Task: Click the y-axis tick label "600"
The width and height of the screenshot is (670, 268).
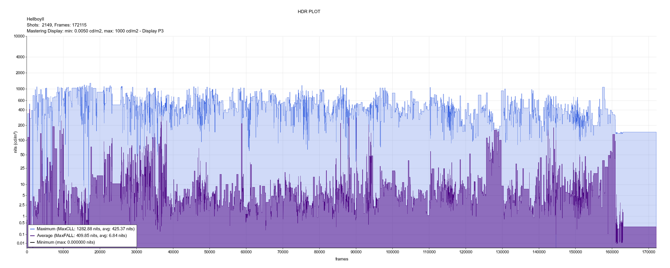Action: click(21, 101)
